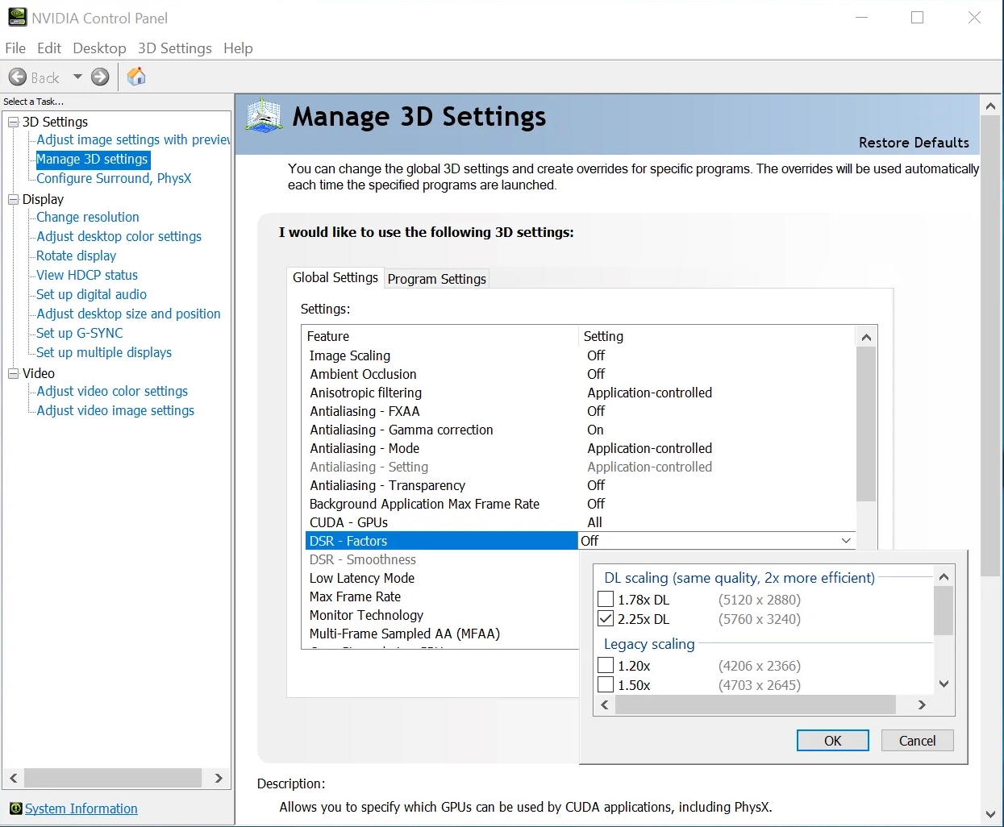Click the Back arrow icon
Screen dimensions: 1004x827
click(18, 77)
